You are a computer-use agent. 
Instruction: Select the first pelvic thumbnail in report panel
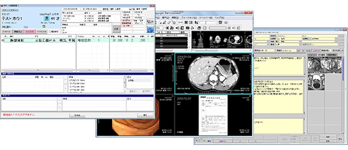(316, 65)
